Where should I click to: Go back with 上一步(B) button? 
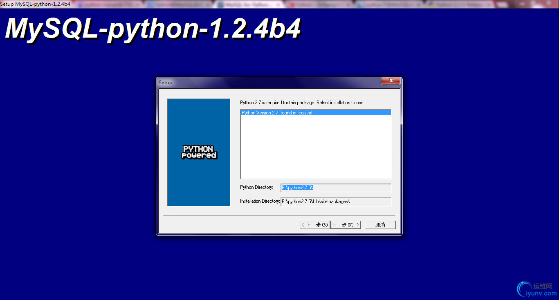click(x=314, y=225)
